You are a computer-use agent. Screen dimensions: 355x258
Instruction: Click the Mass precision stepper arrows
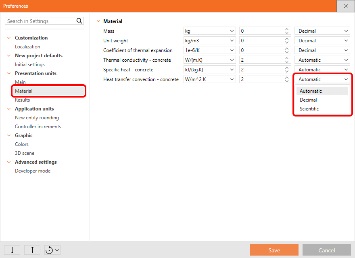point(287,31)
